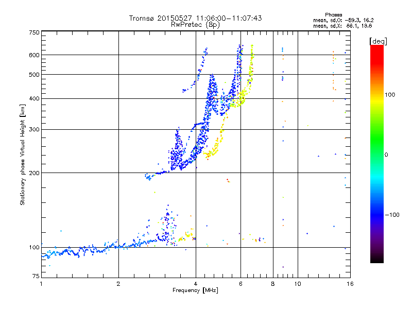412x309 pixels.
Task: Click the "Phases" statistics heading
Action: (x=333, y=15)
